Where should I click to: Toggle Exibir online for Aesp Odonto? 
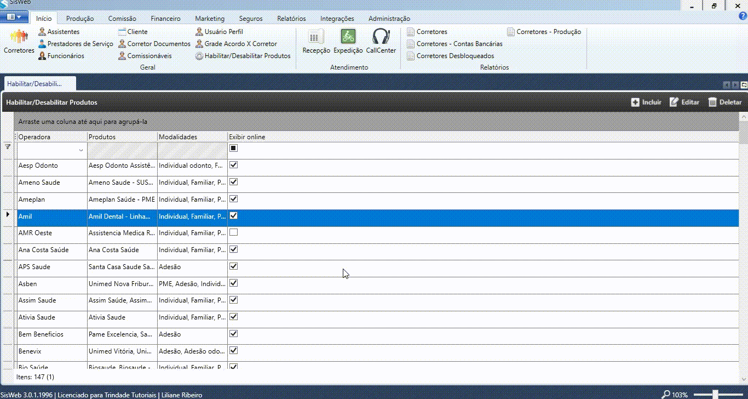[234, 165]
